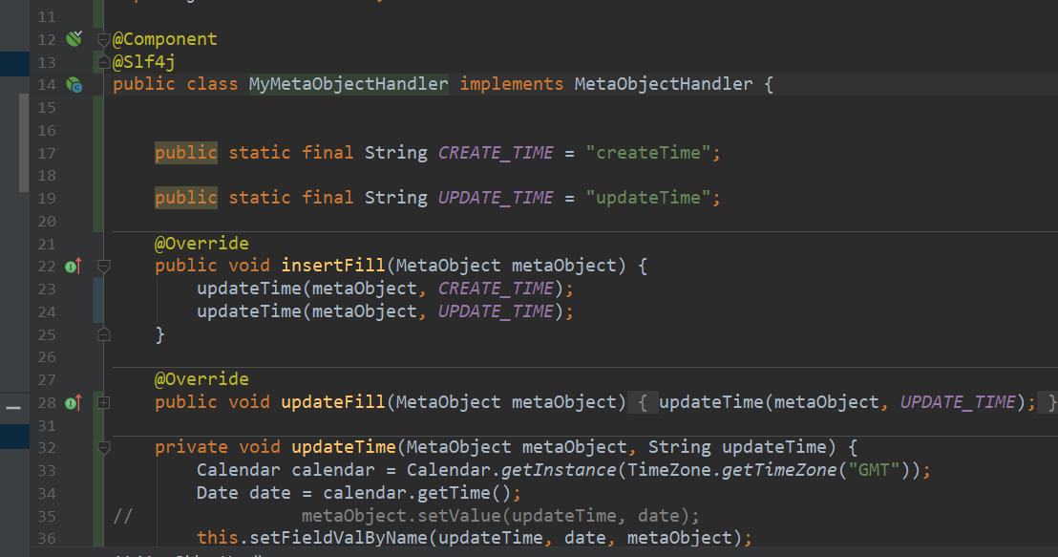Click the @Override annotation above insertFill

(201, 243)
